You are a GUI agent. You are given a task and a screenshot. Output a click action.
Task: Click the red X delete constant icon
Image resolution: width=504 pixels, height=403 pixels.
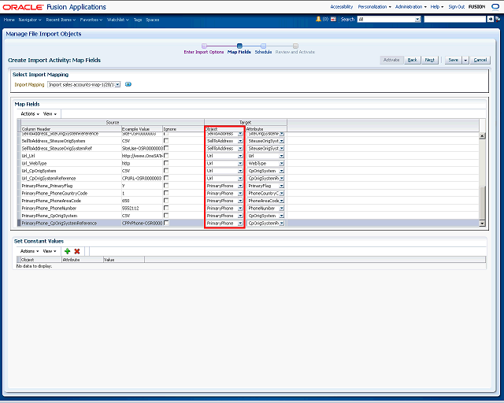77,250
